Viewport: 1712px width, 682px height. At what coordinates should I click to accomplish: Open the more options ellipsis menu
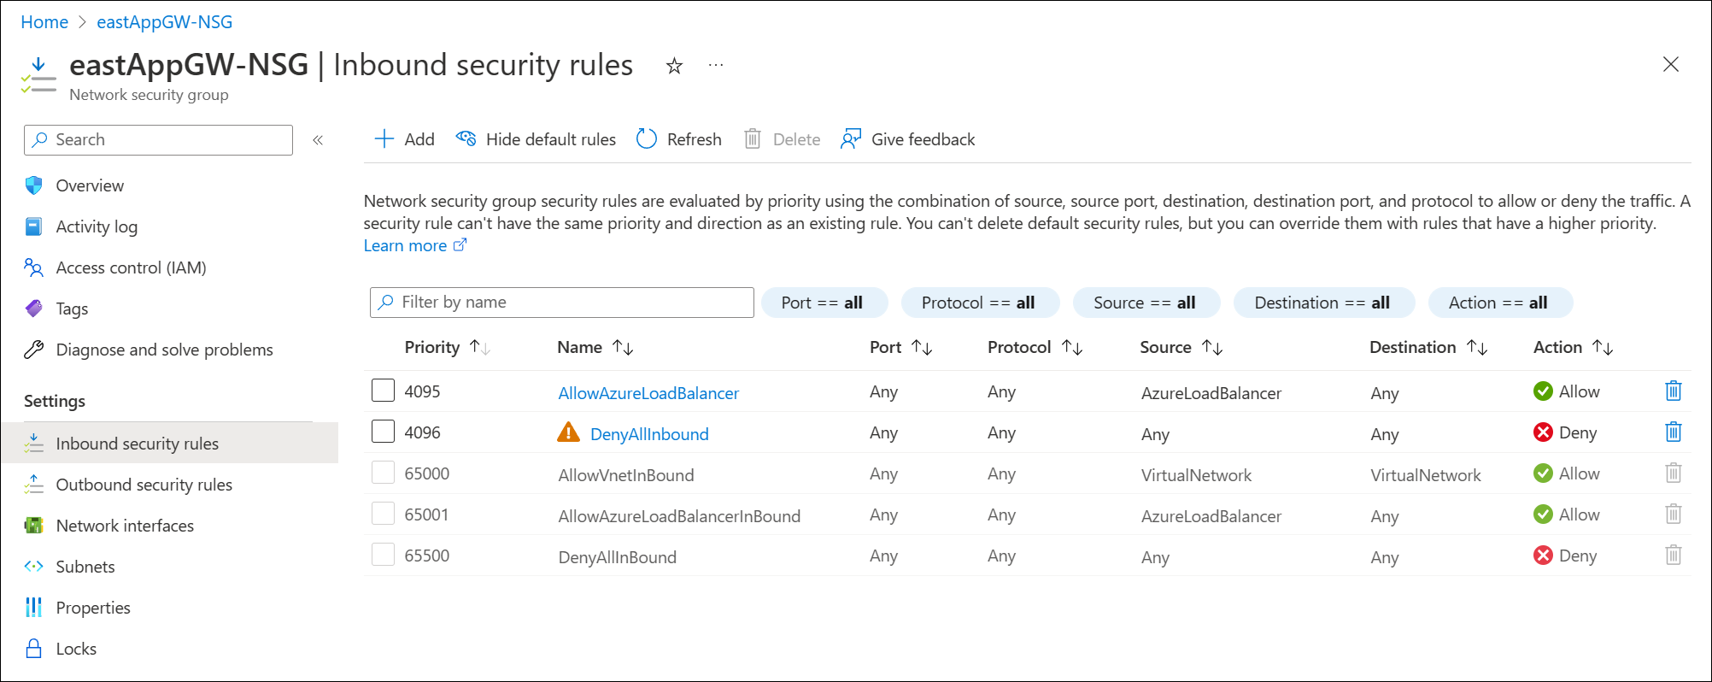pyautogui.click(x=716, y=66)
